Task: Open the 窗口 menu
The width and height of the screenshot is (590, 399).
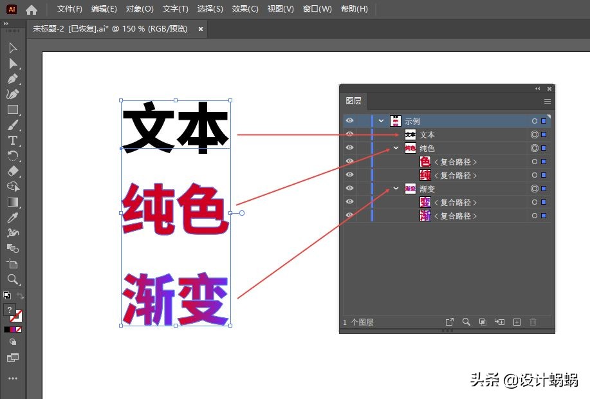Action: pyautogui.click(x=317, y=8)
